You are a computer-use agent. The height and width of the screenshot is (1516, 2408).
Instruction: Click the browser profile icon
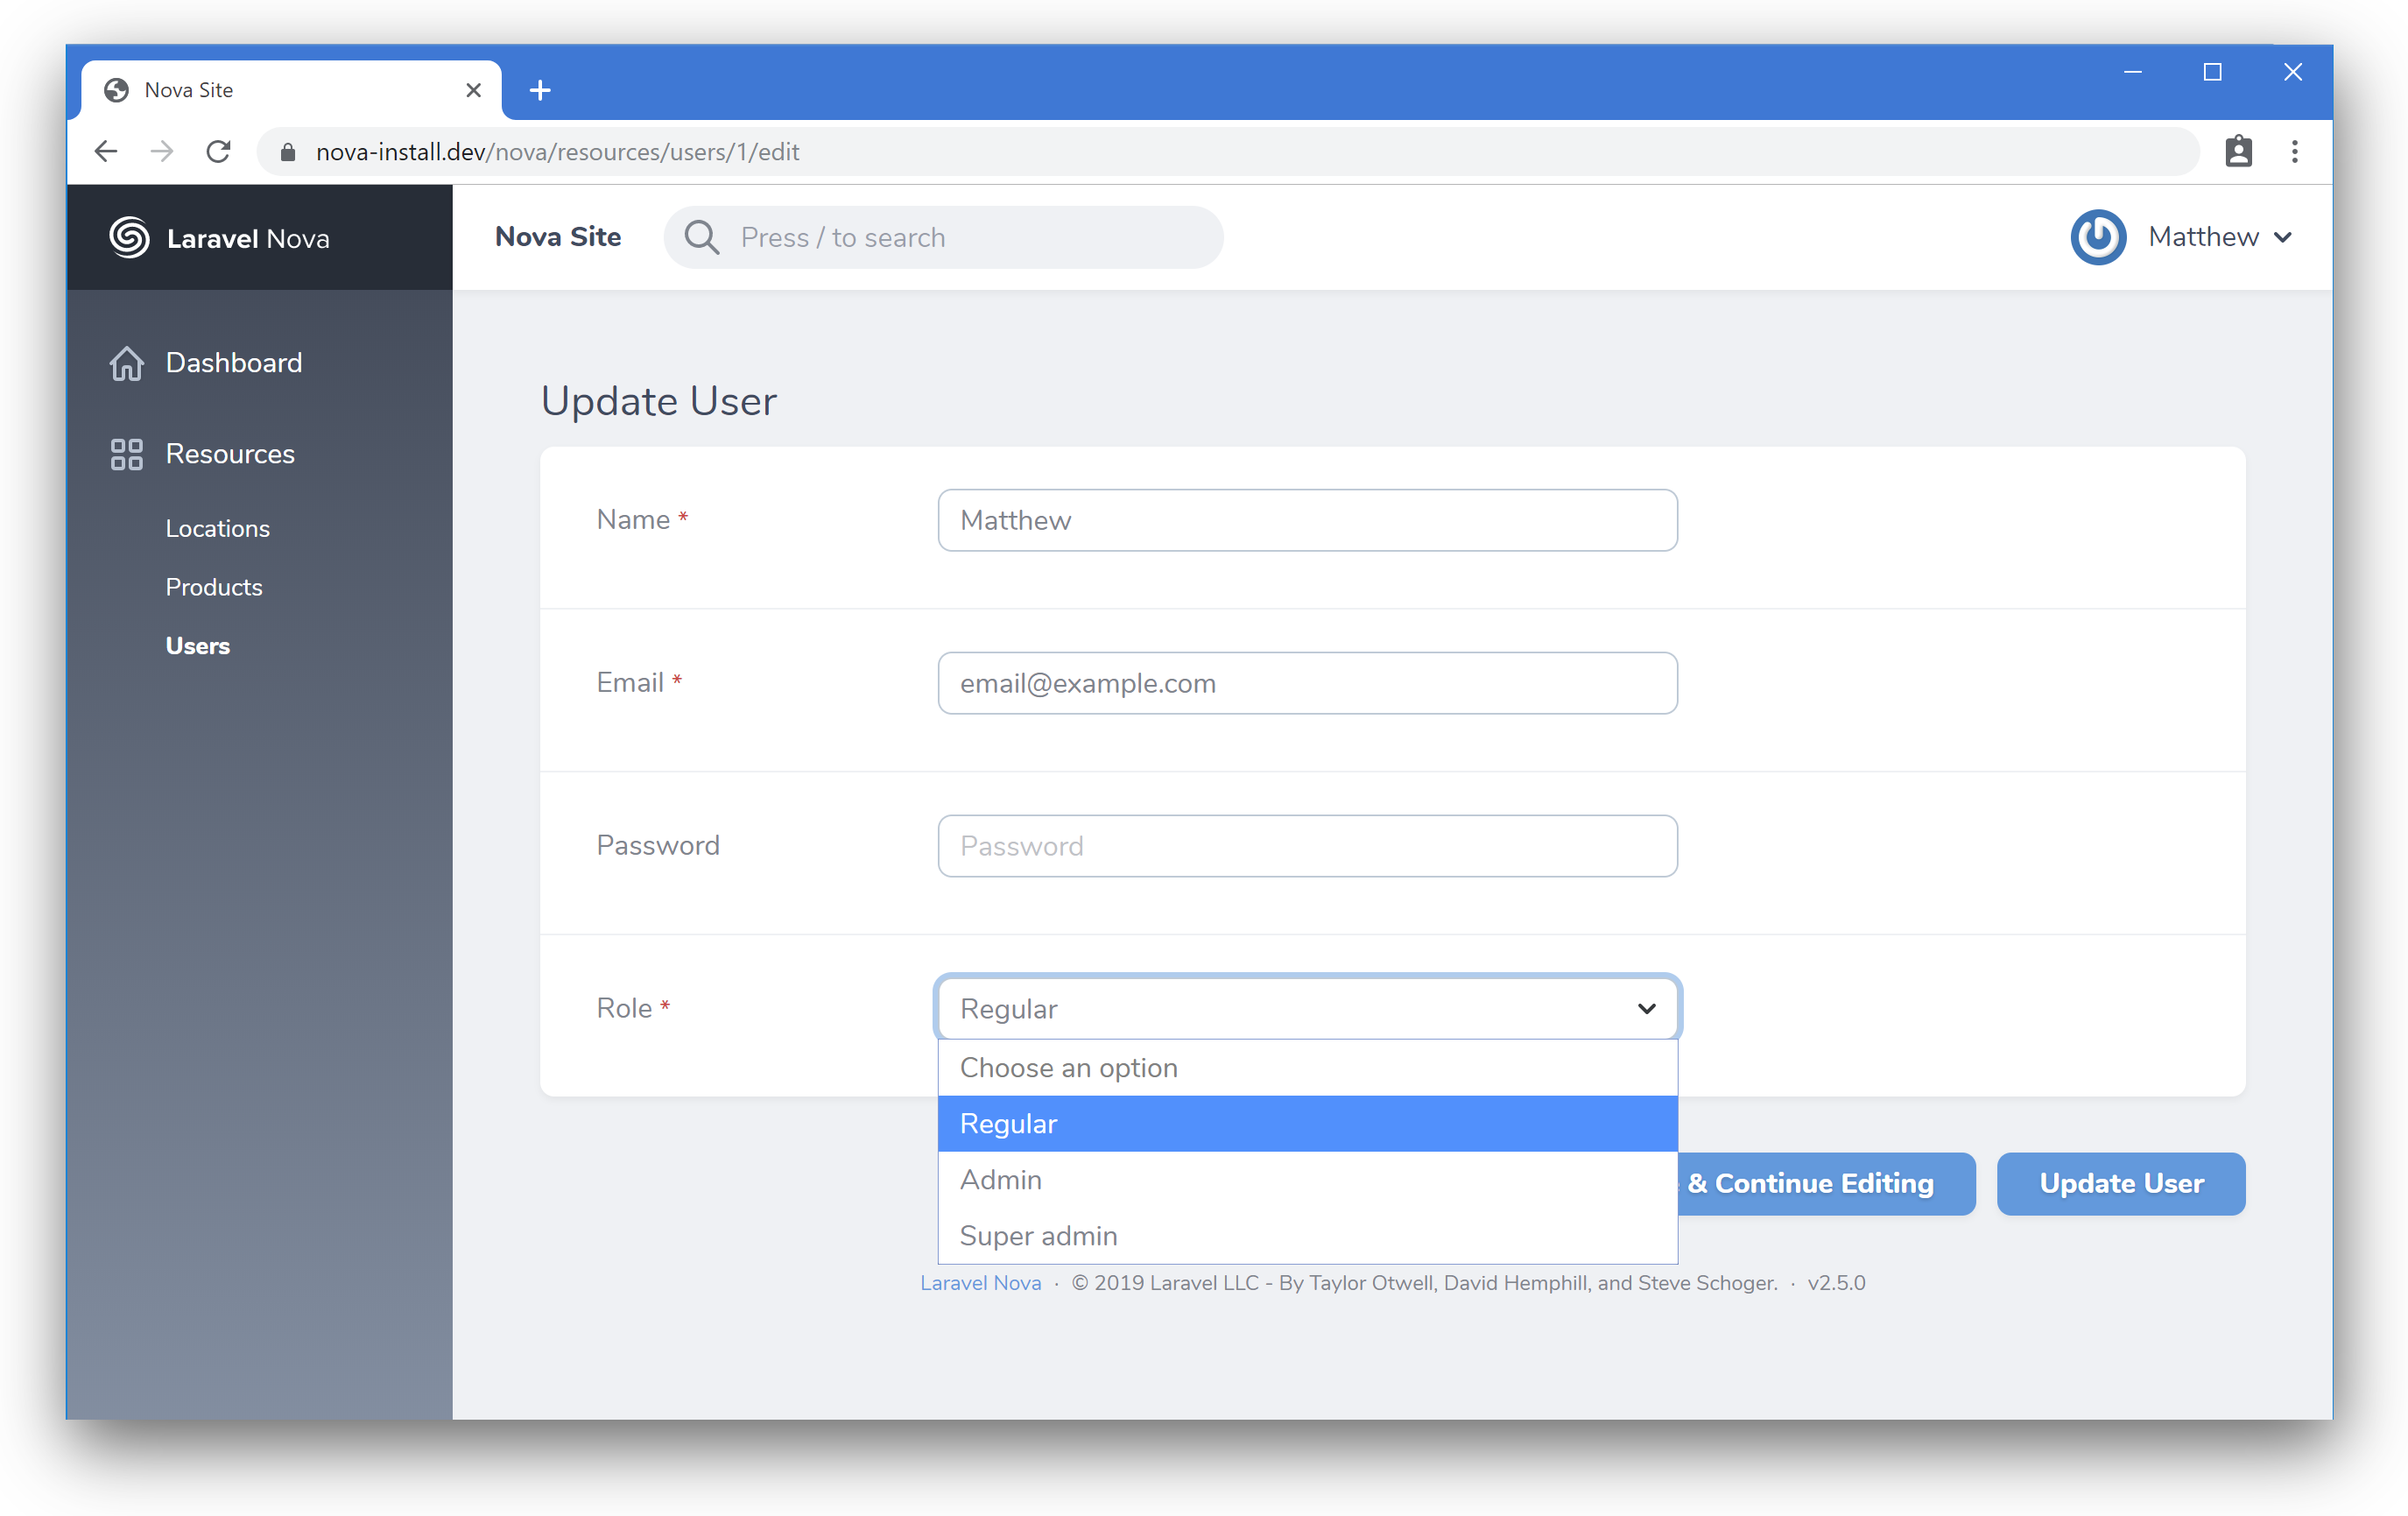coord(2238,152)
